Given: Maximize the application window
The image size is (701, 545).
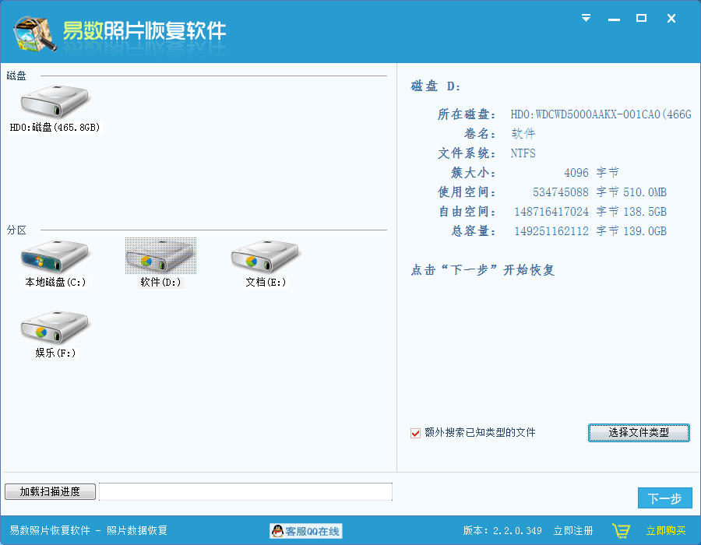Looking at the screenshot, I should [x=642, y=18].
